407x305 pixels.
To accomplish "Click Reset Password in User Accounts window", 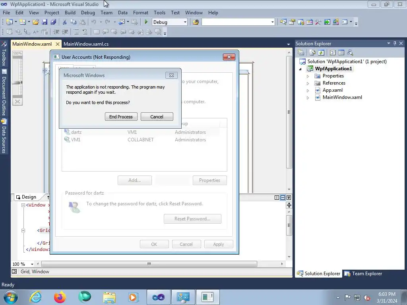I will (x=192, y=219).
